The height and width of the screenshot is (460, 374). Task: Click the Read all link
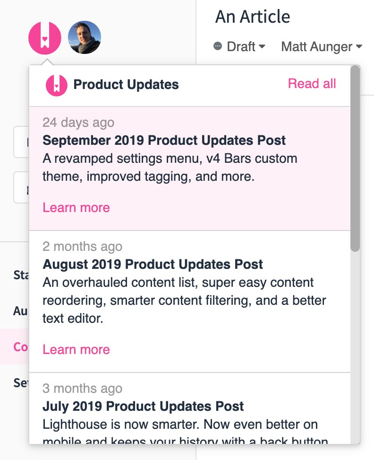312,83
